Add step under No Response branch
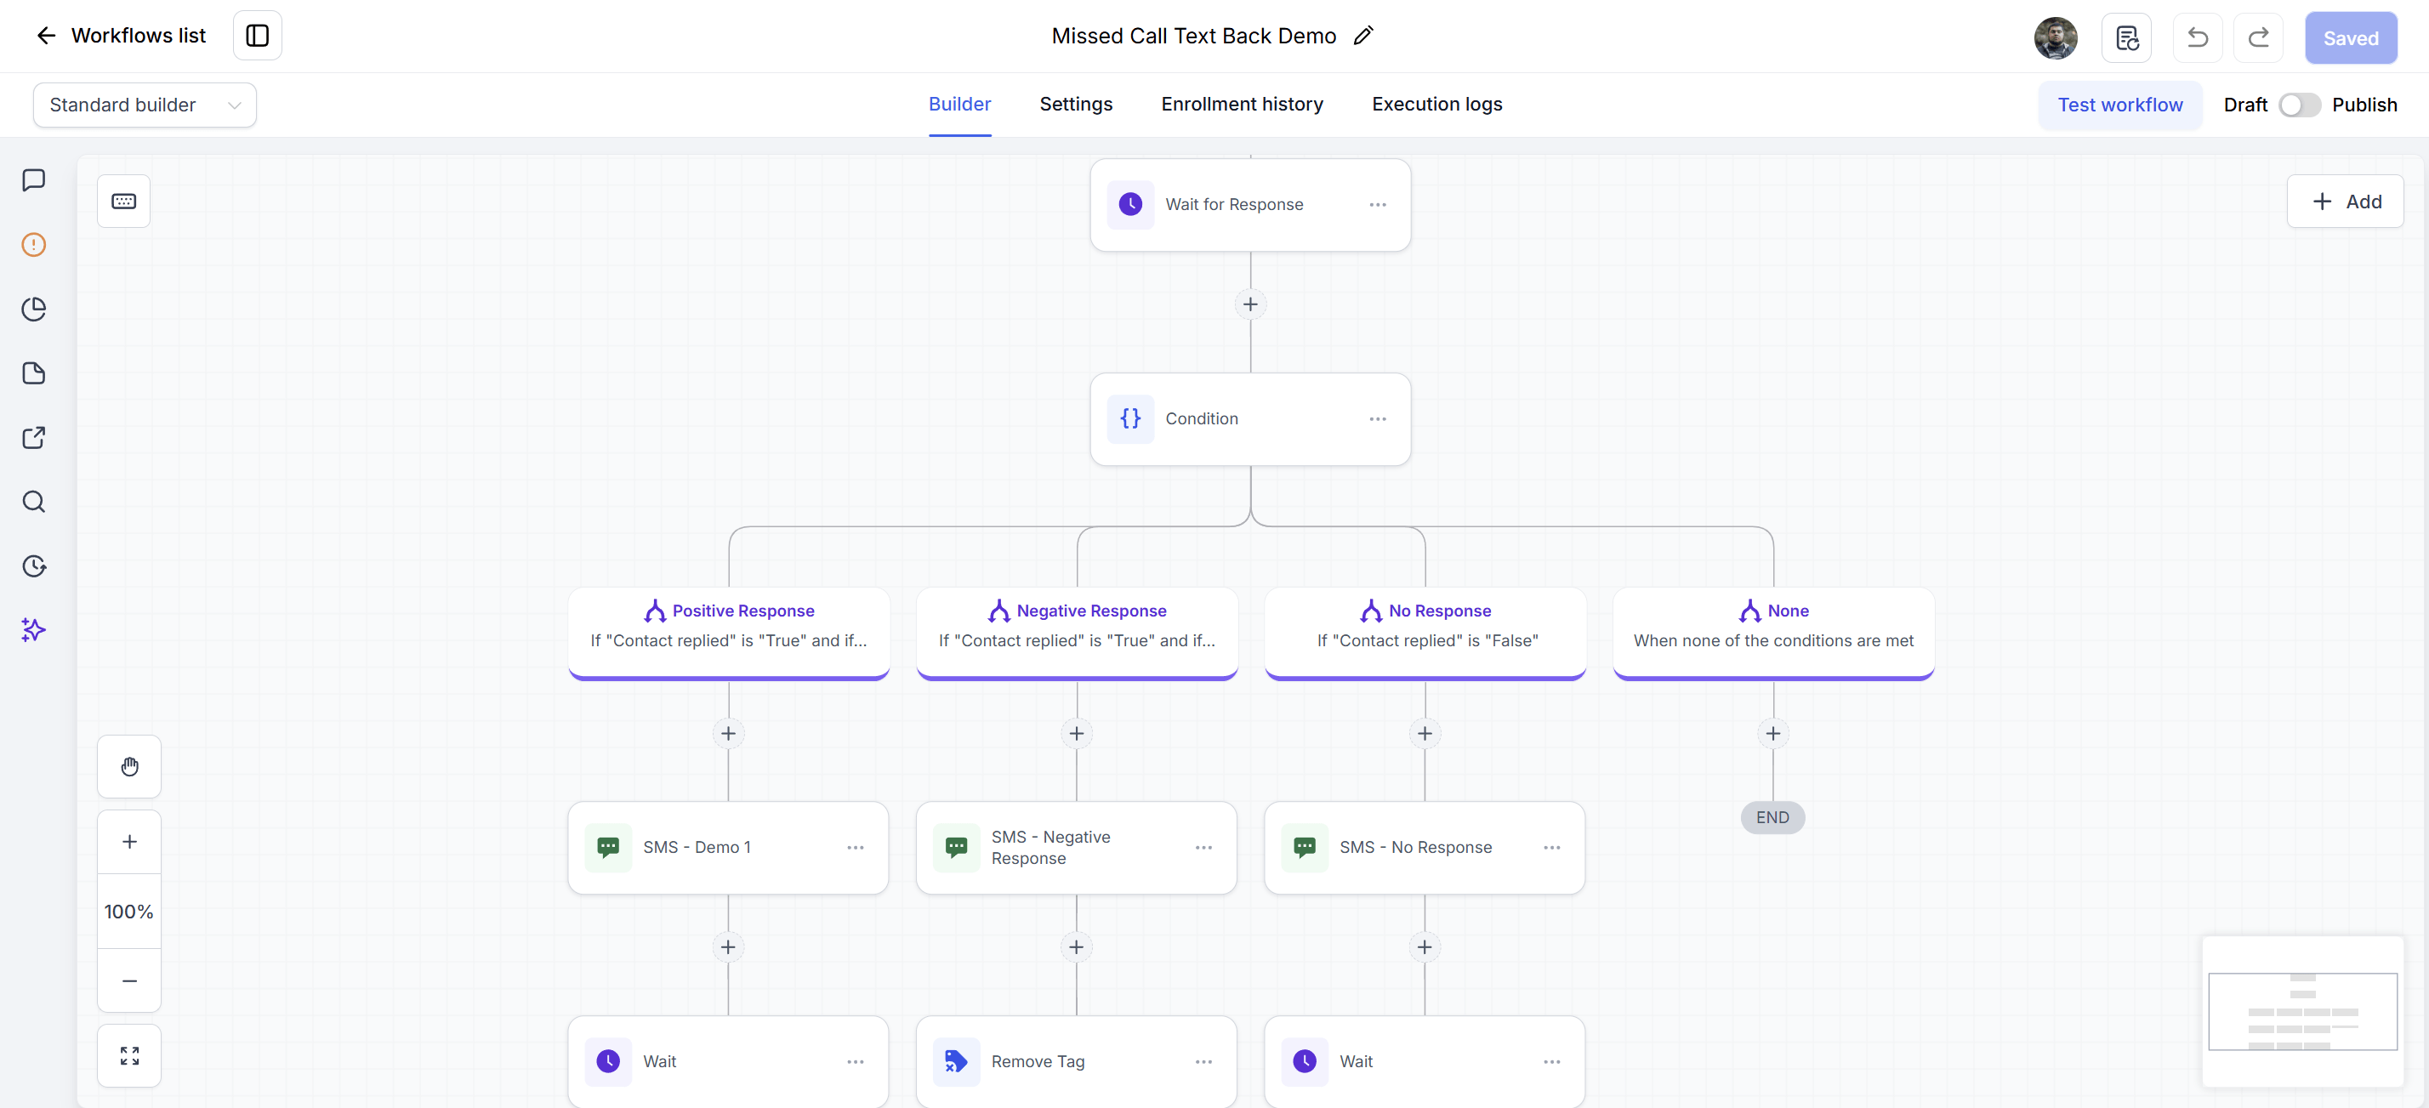Screen dimensions: 2429x1108 1425,734
